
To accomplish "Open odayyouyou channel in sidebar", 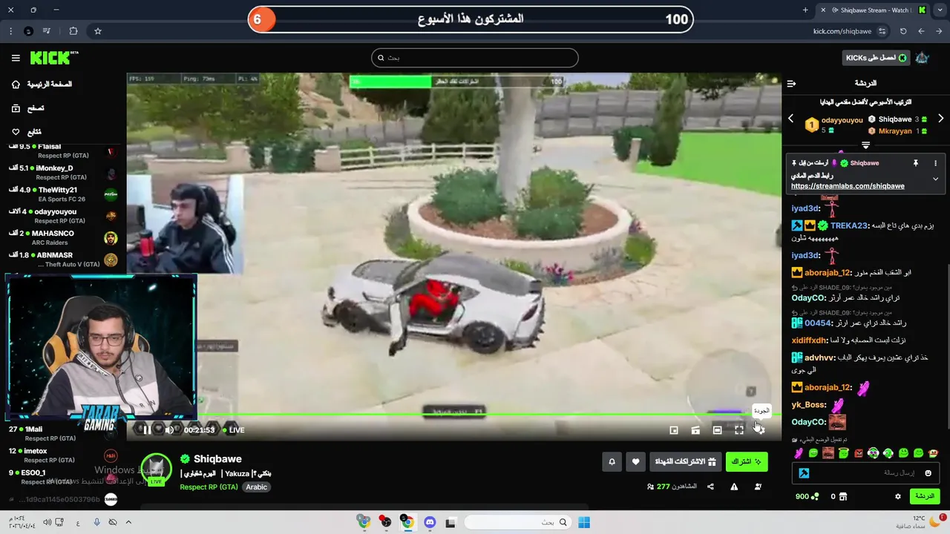I will pyautogui.click(x=63, y=216).
